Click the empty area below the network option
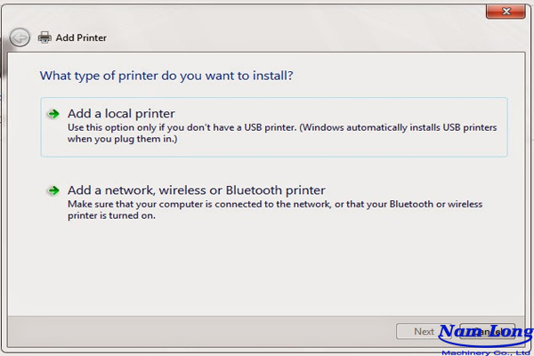 pyautogui.click(x=267, y=267)
